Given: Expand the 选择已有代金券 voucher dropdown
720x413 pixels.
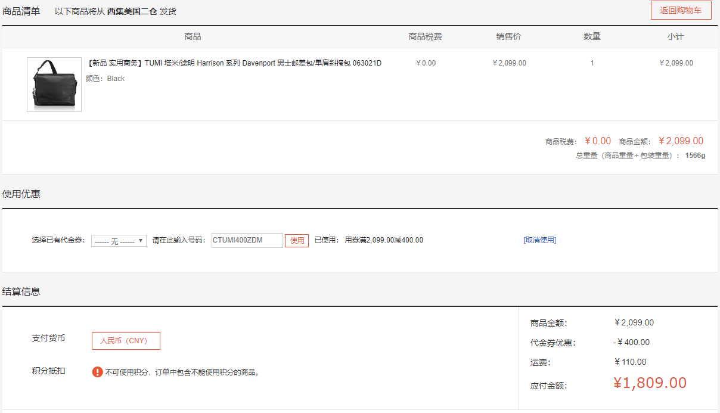Looking at the screenshot, I should [x=119, y=241].
